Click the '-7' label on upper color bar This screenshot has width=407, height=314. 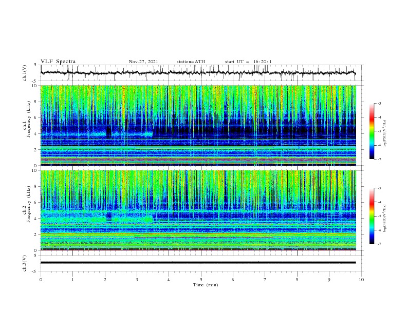[x=379, y=160]
